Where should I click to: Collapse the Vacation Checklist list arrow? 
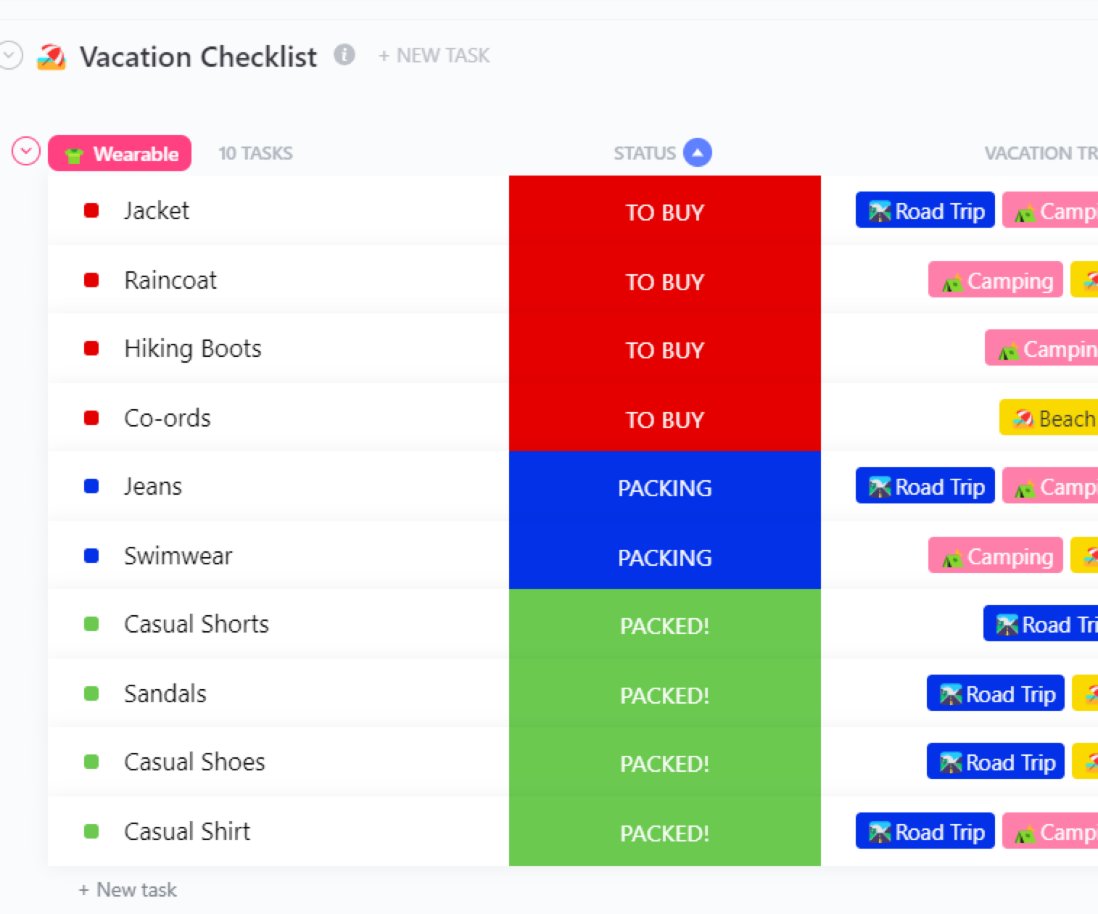[x=10, y=55]
